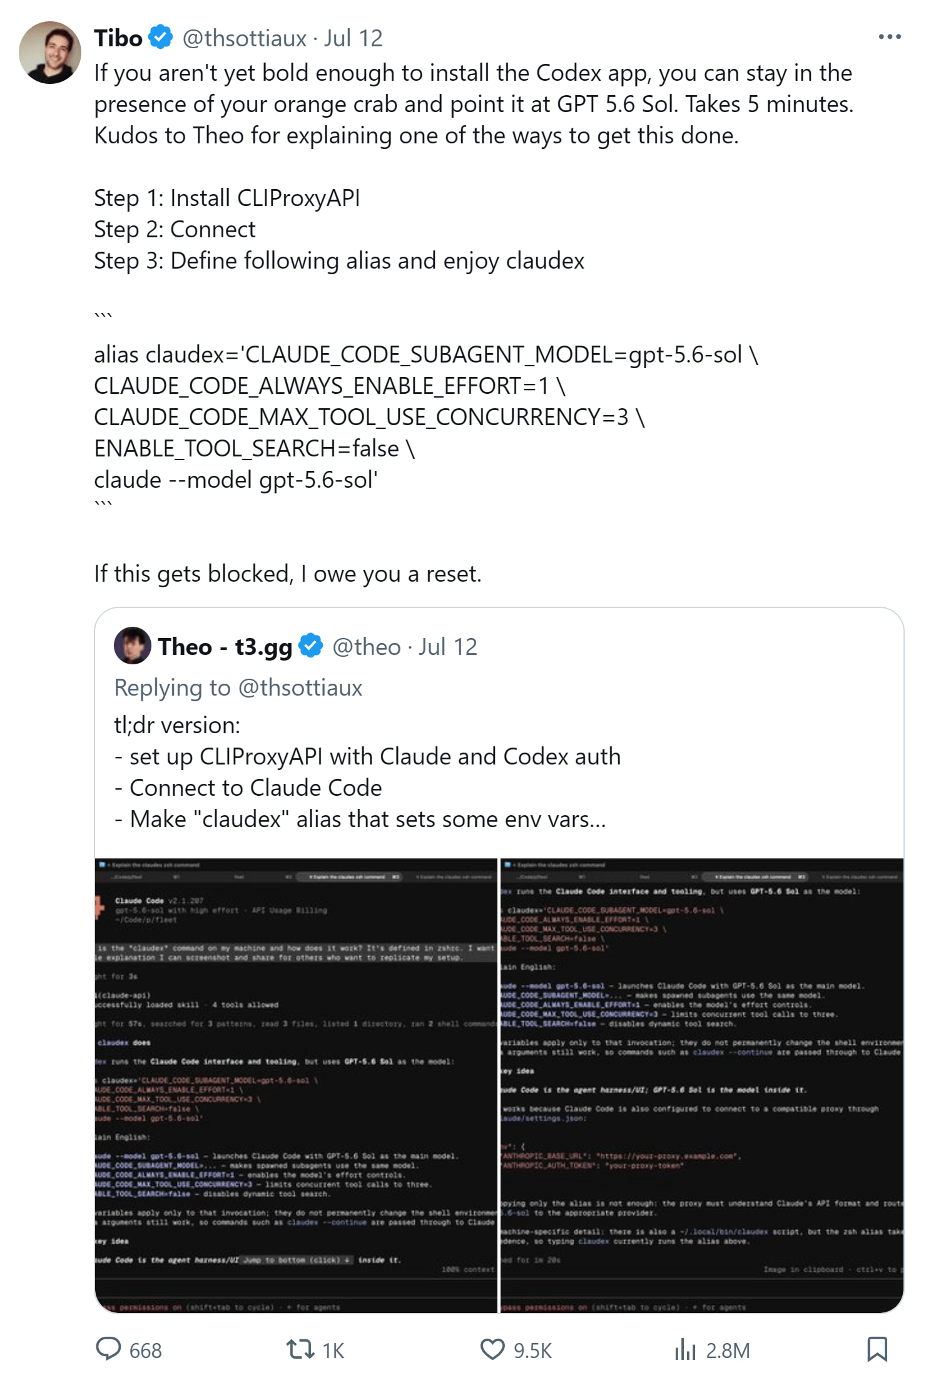The width and height of the screenshot is (926, 1390).
Task: Like the post with the heart icon
Action: click(x=492, y=1349)
